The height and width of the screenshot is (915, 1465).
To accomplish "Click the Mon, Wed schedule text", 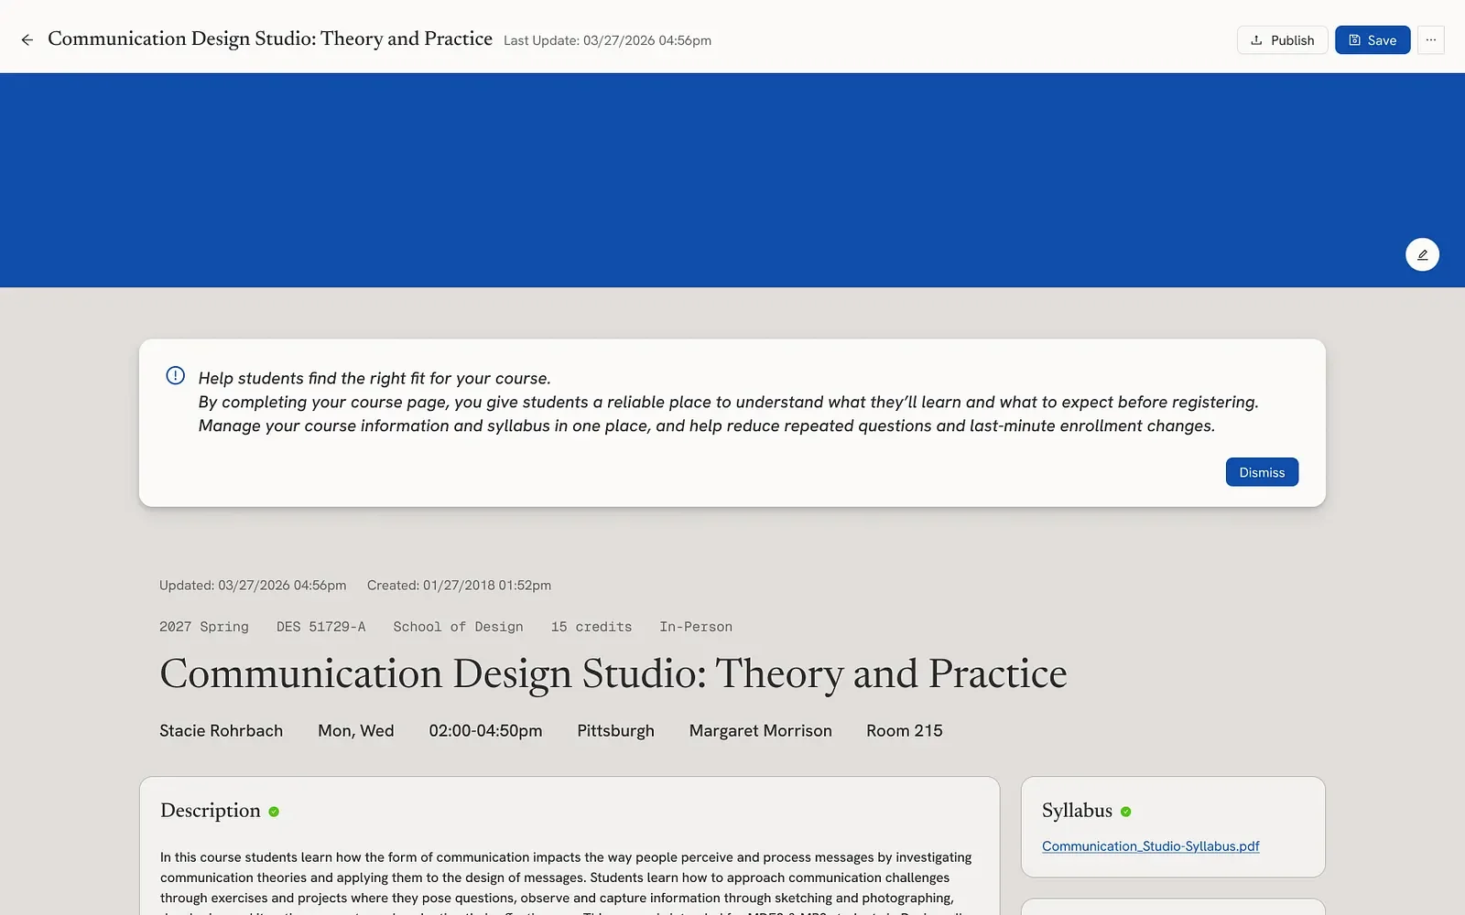I will (356, 731).
